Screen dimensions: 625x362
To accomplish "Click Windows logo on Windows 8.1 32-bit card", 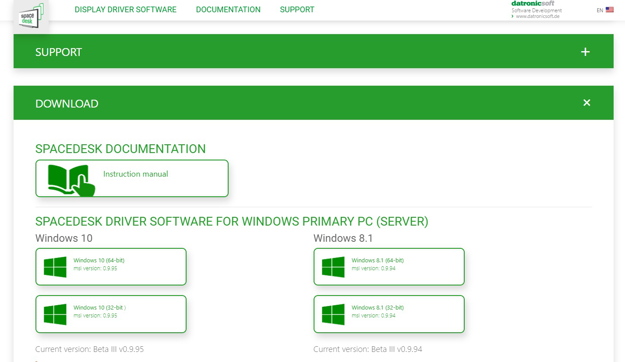I will point(333,314).
